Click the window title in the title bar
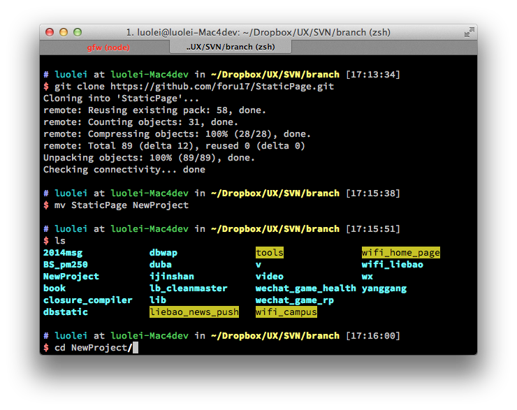The image size is (517, 410). click(x=258, y=32)
